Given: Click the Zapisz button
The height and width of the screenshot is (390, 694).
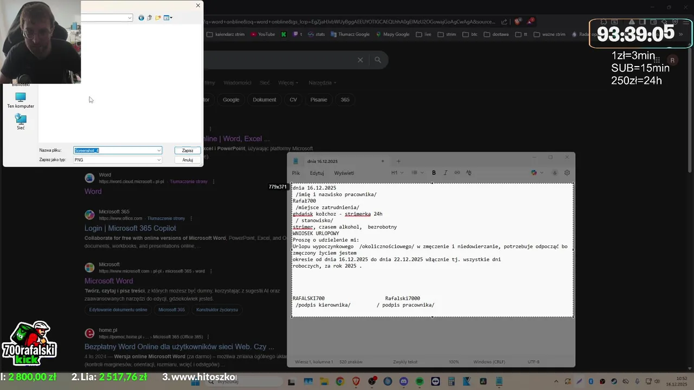Looking at the screenshot, I should pyautogui.click(x=188, y=151).
